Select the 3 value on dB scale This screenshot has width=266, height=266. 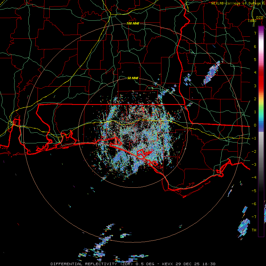point(255,86)
